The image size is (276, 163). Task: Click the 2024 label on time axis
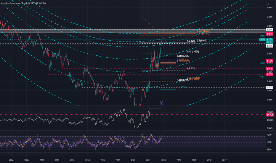click(163, 160)
